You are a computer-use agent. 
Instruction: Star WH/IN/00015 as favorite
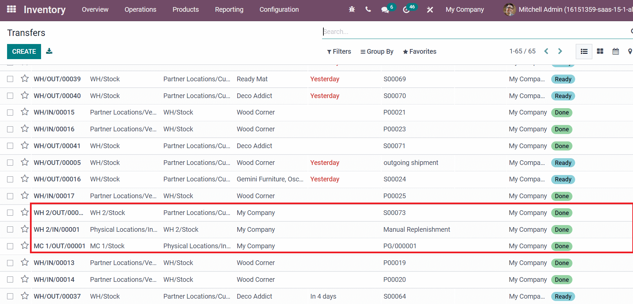[x=25, y=112]
